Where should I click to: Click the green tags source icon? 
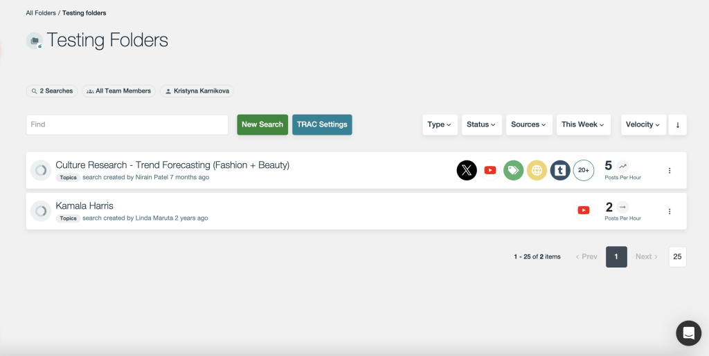point(514,170)
